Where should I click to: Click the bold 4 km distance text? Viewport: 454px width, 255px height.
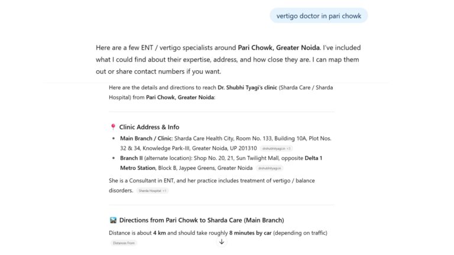pos(159,233)
